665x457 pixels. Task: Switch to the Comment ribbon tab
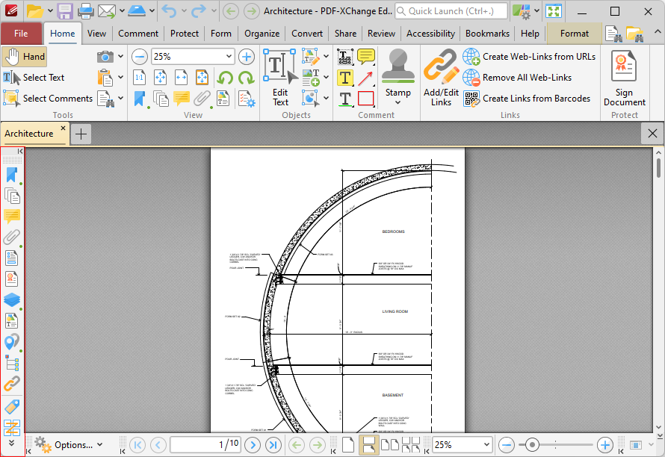pyautogui.click(x=138, y=33)
